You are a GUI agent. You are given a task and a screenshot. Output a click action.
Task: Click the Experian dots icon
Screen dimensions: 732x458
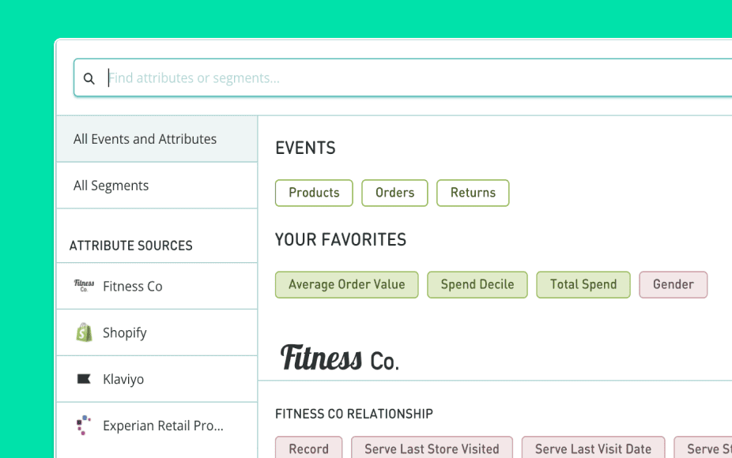[84, 425]
